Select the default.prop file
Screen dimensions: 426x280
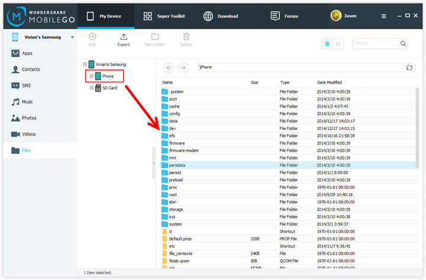(x=288, y=239)
